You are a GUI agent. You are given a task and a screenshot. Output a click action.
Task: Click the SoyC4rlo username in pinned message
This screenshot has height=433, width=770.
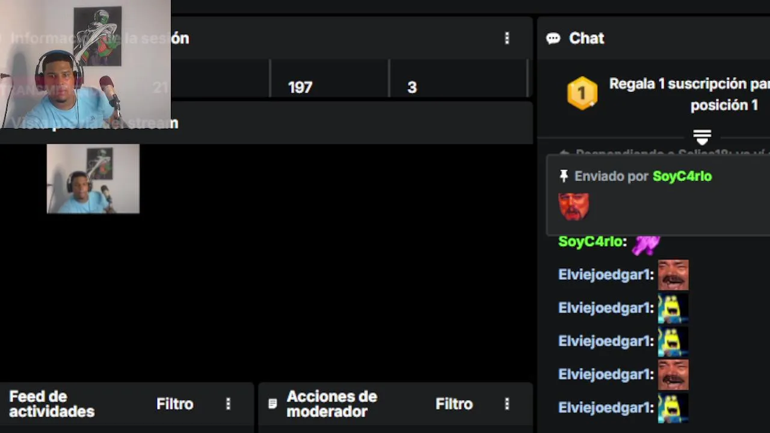[682, 176]
